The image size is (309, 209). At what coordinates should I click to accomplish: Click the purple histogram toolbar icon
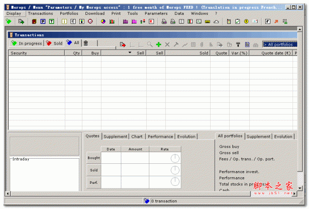tap(125, 21)
